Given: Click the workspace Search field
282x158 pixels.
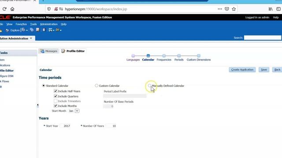Looking at the screenshot, I should (x=263, y=38).
